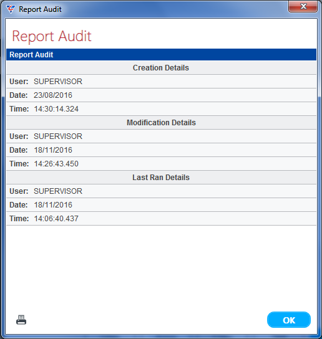The height and width of the screenshot is (339, 322).
Task: Select the Creation Details section header
Action: coord(161,68)
